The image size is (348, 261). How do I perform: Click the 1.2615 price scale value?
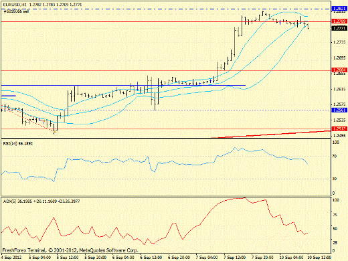[339, 89]
